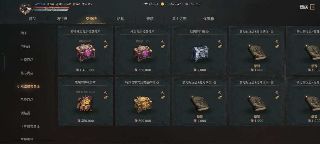Click 學習 on 潛力的反思 (魔法抵抗) card

coord(257,66)
